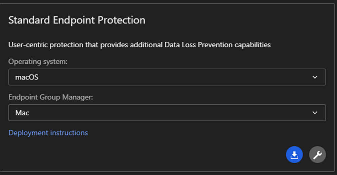Screen dimensions: 337x175
Task: Click the blue download package button
Action: click(294, 155)
